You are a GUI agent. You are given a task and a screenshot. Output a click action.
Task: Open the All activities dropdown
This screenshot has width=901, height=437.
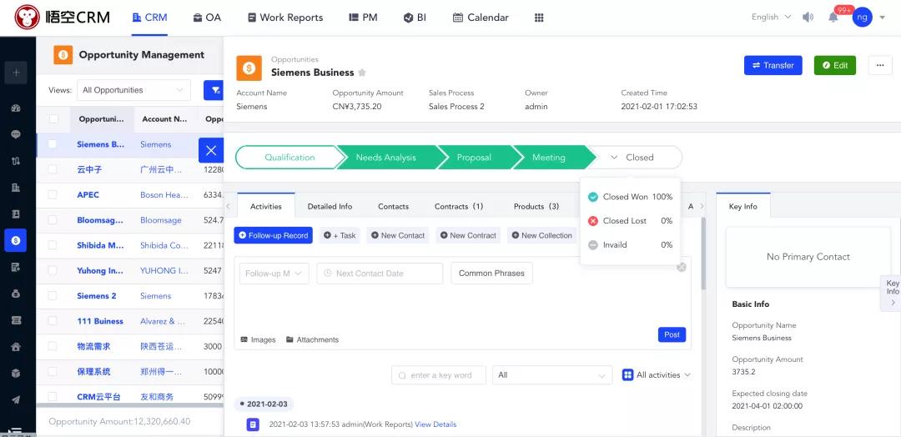657,375
